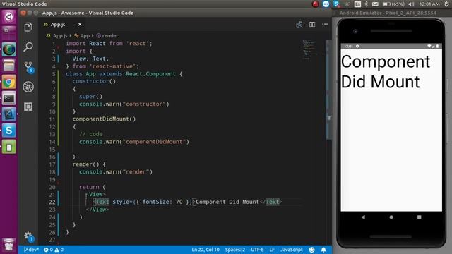452x254 pixels.
Task: Open the system gear menu in top panel
Action: (x=446, y=4)
